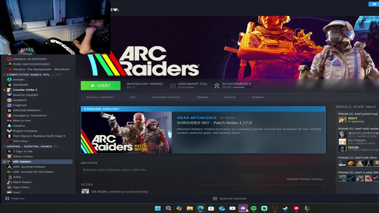Open SHROUDED SKY Patch Notes 1.17.0 headline

(214, 123)
